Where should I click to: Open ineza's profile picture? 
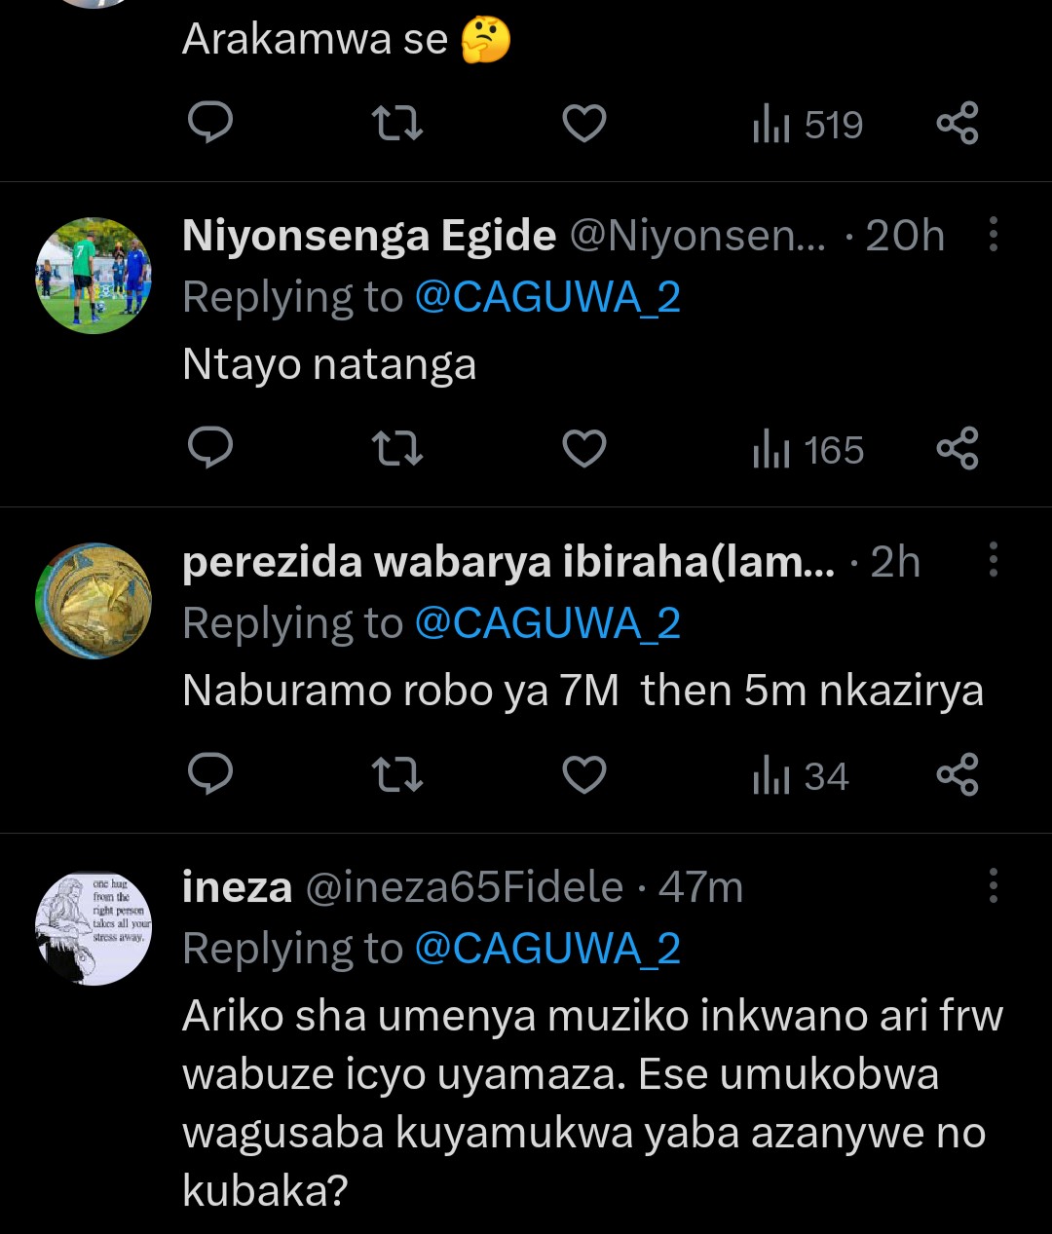94,927
